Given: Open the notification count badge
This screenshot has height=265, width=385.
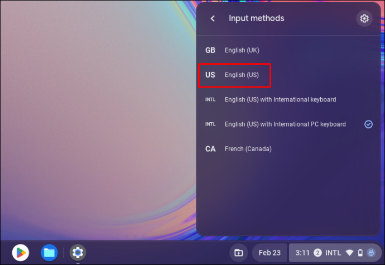Looking at the screenshot, I should click(x=317, y=253).
